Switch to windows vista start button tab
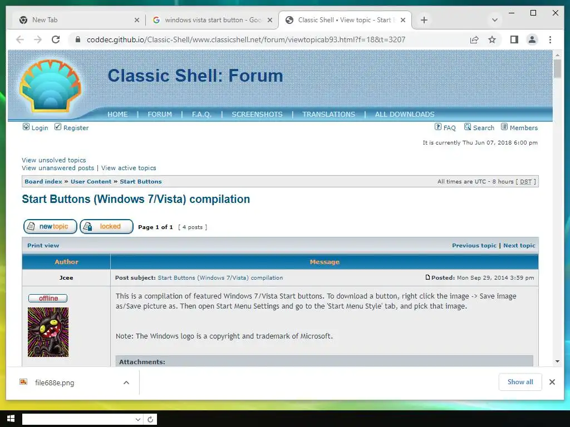This screenshot has width=570, height=427. point(213,20)
